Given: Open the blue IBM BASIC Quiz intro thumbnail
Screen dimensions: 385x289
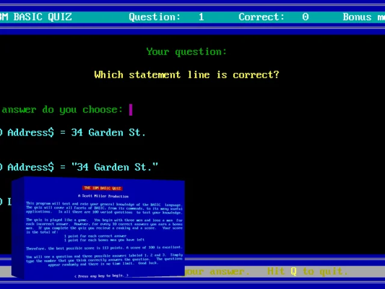Looking at the screenshot, I should point(98,228).
